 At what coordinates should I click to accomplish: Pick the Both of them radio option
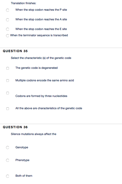[x=8, y=176]
